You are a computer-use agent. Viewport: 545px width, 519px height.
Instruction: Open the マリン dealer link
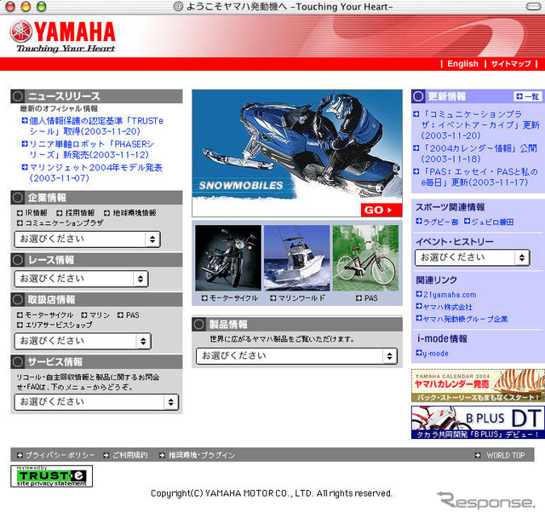click(x=100, y=315)
